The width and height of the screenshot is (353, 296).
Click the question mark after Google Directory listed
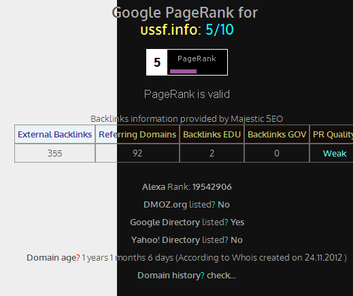coord(226,223)
